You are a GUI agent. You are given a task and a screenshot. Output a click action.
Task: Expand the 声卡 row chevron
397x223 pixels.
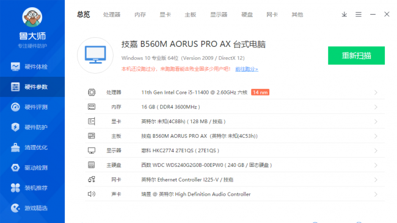376,194
